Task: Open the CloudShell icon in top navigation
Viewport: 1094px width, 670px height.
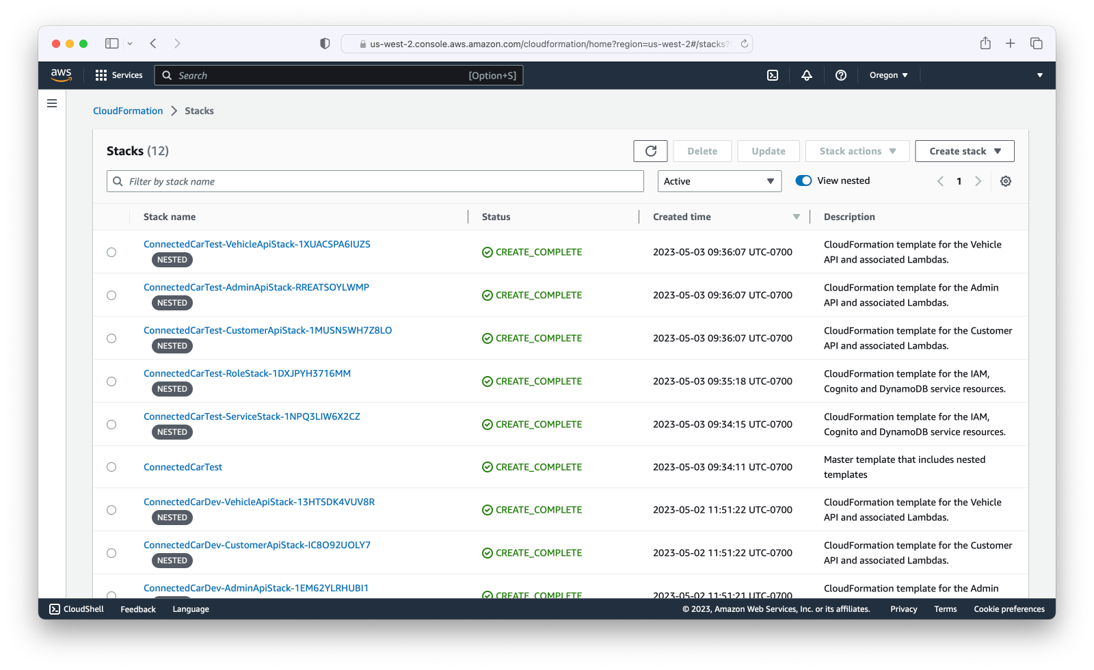Action: (773, 75)
